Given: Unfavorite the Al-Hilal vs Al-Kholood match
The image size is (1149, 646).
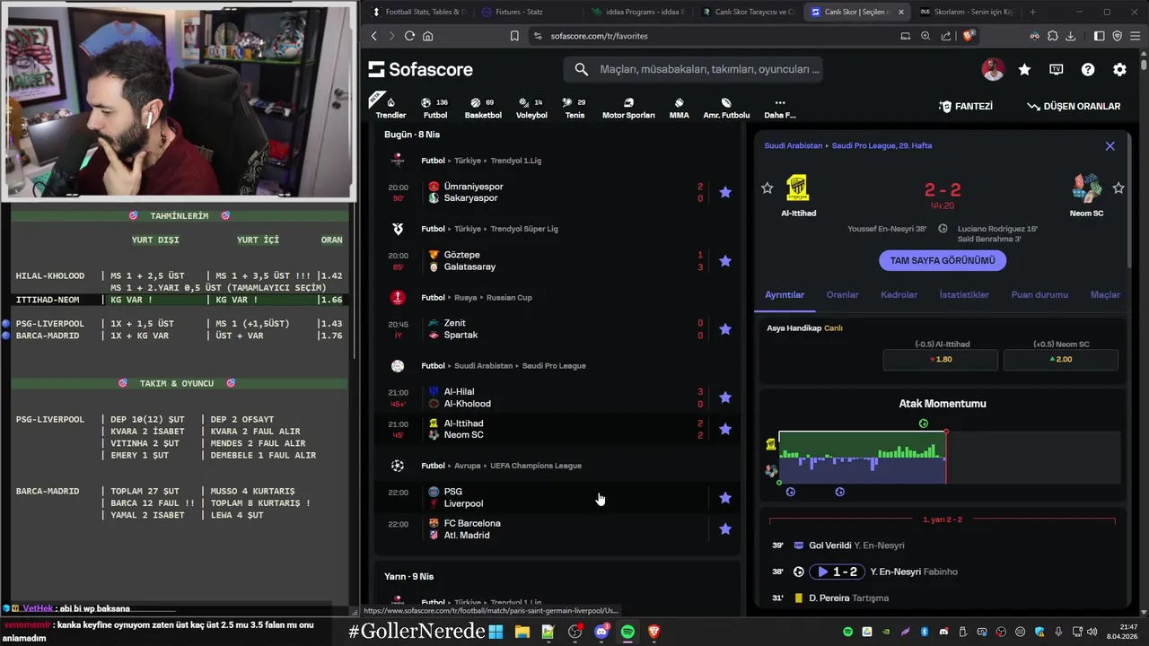Looking at the screenshot, I should pyautogui.click(x=725, y=397).
